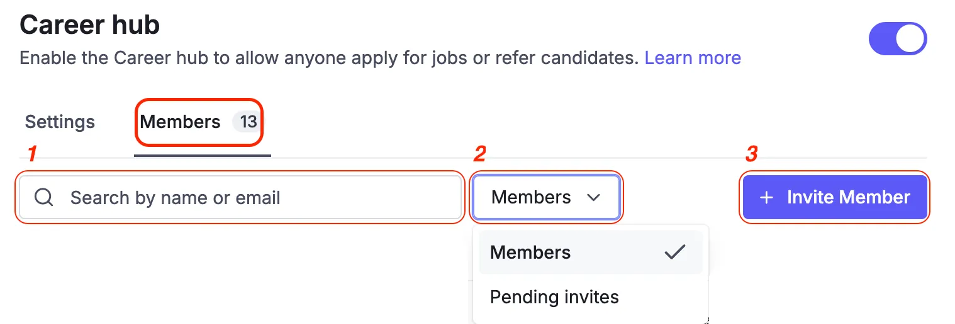Toggle the Career hub enable switch
Screen dimensions: 955x324
pos(898,39)
